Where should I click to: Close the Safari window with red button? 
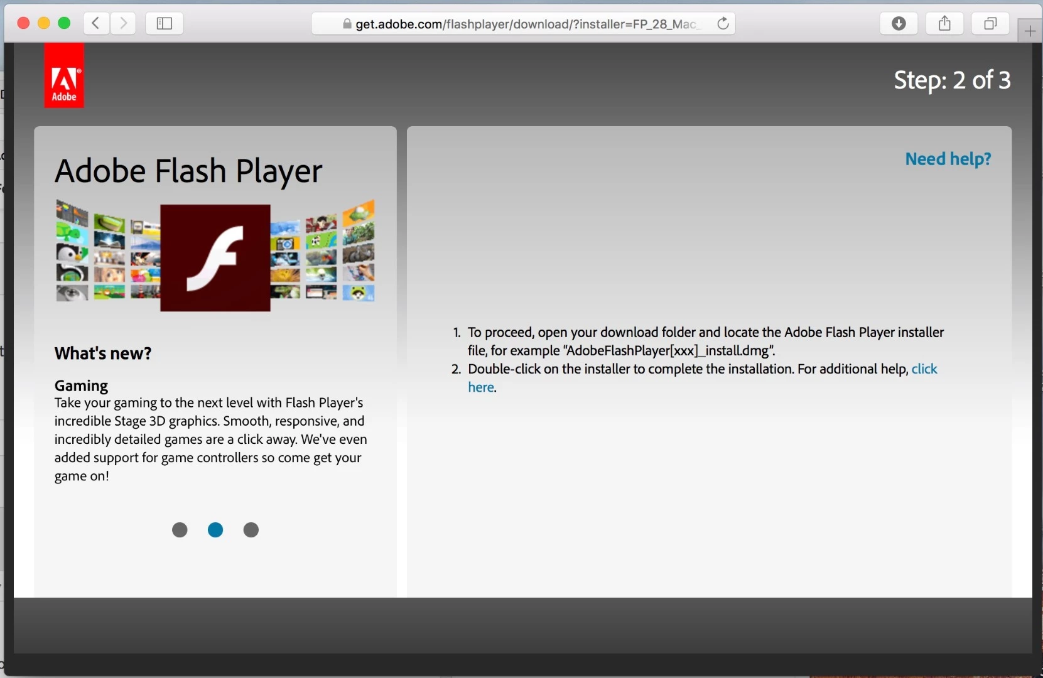(x=23, y=23)
